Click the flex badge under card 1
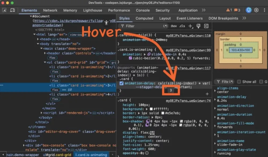Screen dimensions: 268x157 55,72
